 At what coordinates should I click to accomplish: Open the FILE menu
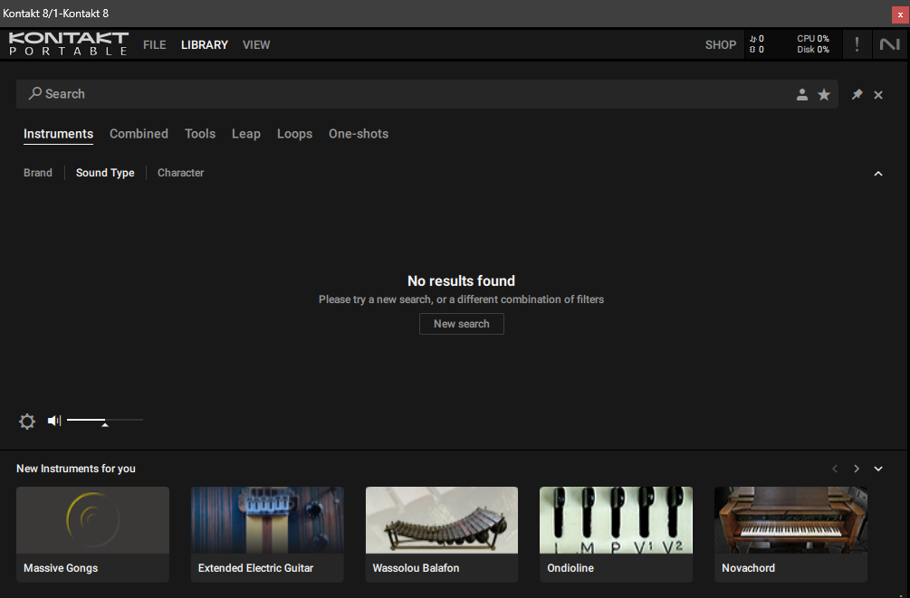point(155,44)
